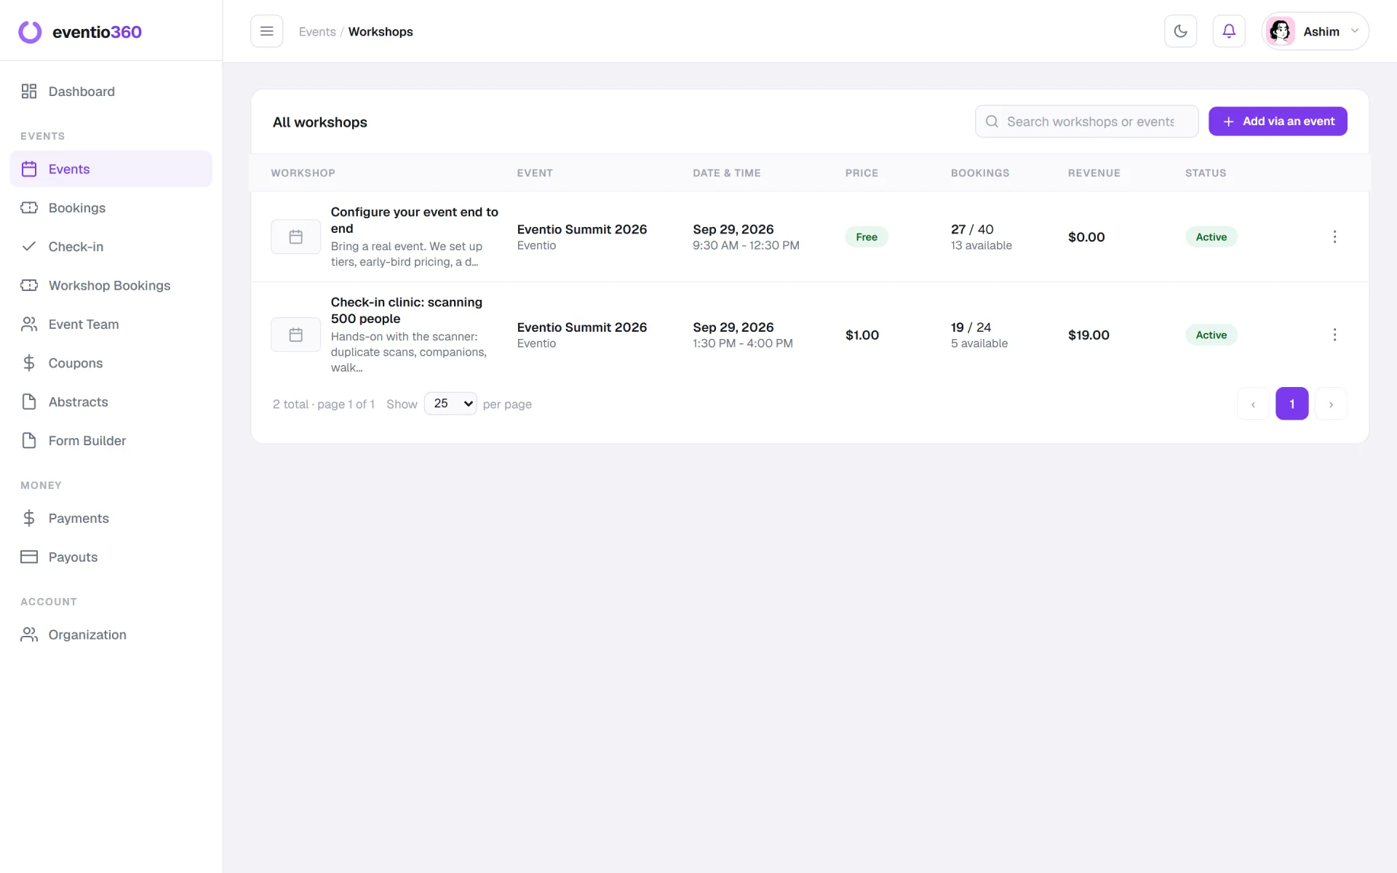This screenshot has width=1397, height=873.
Task: Click the 27 / 40 bookings count
Action: tap(972, 229)
